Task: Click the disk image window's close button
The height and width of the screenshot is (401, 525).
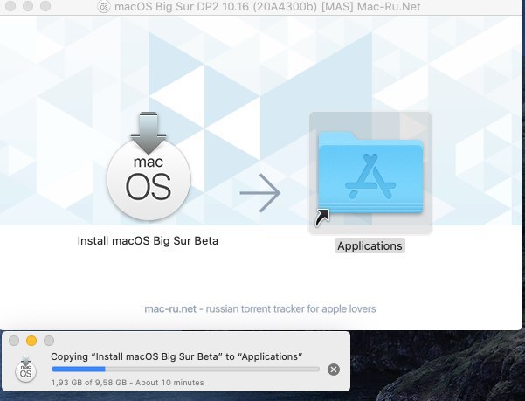Action: [10, 6]
